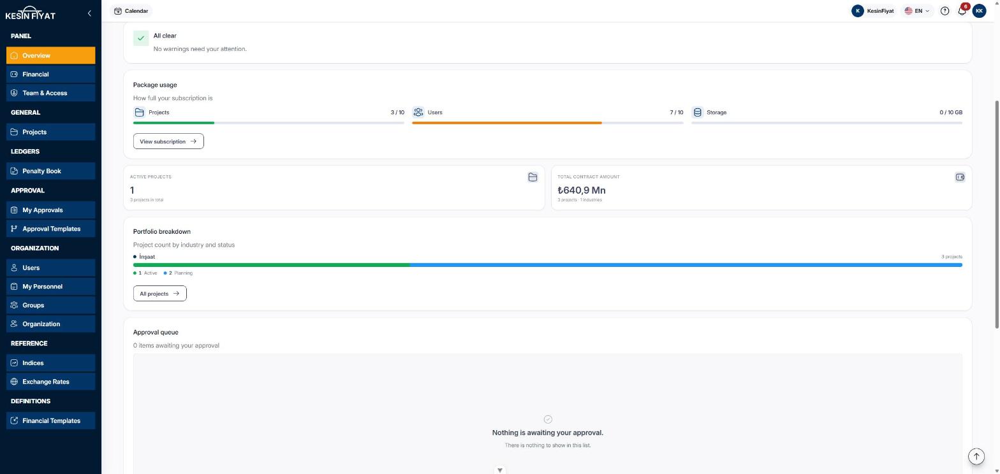Click the Projects folder icon in Package usage

tap(139, 112)
